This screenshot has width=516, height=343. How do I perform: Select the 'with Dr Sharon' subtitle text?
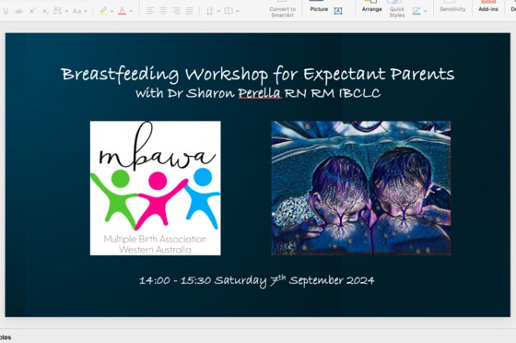184,93
